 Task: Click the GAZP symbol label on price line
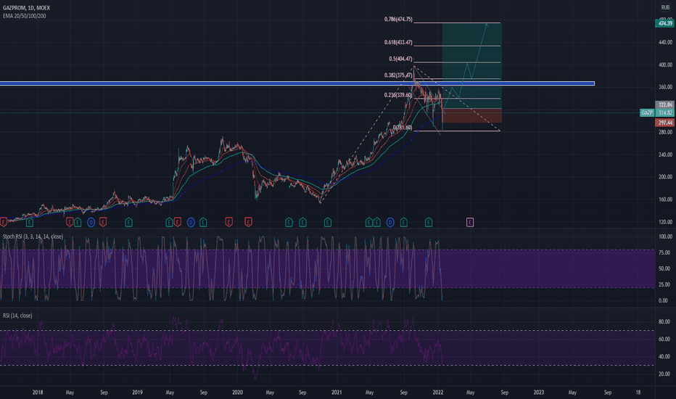tap(647, 112)
